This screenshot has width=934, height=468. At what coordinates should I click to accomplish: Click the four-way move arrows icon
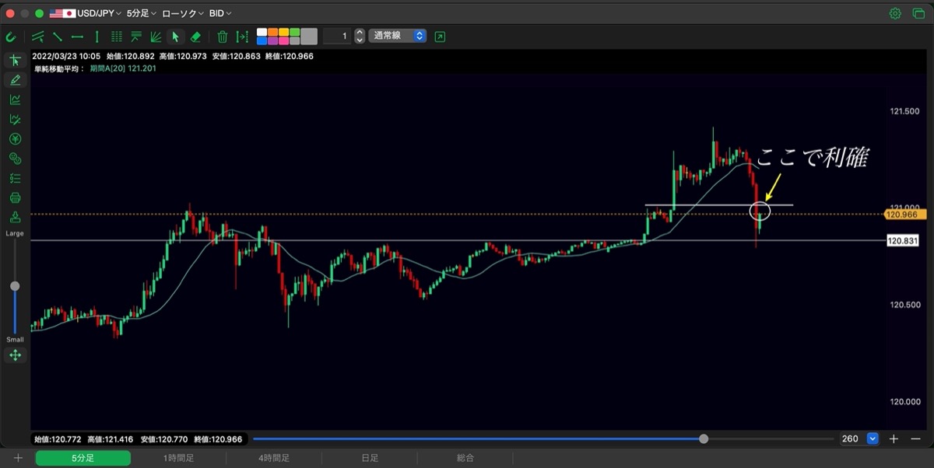click(15, 355)
